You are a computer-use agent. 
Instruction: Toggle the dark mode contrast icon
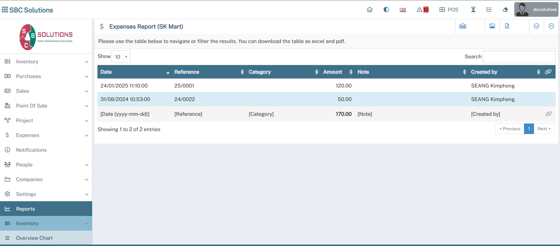pos(386,10)
